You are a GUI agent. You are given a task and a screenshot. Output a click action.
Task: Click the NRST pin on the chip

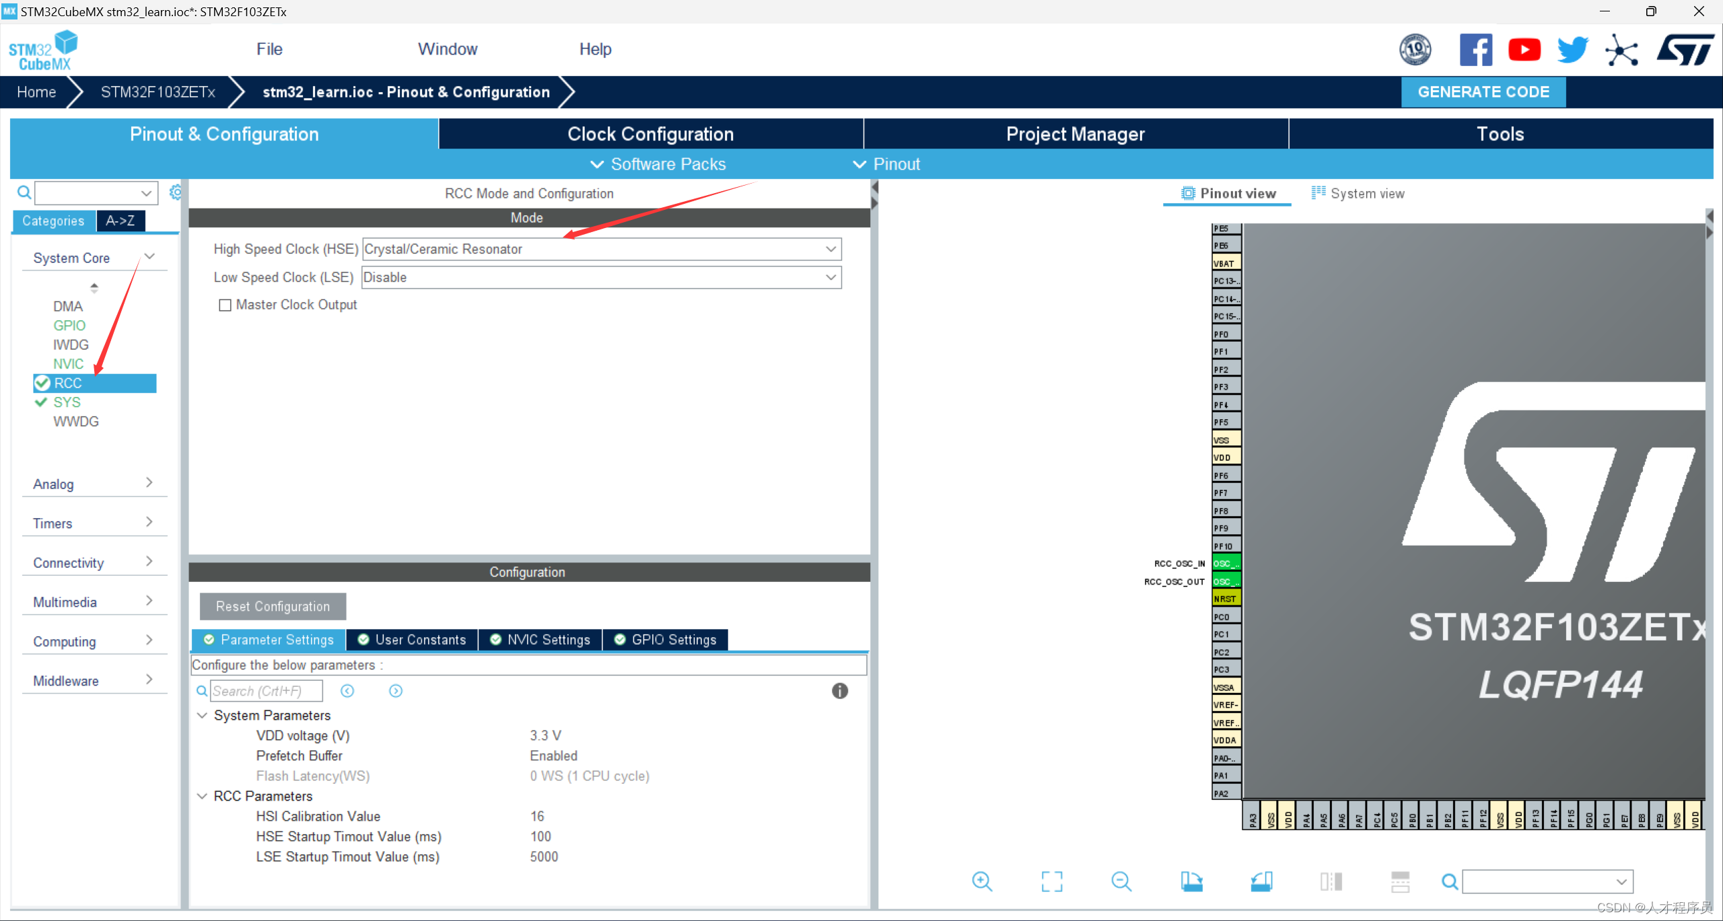[1226, 599]
